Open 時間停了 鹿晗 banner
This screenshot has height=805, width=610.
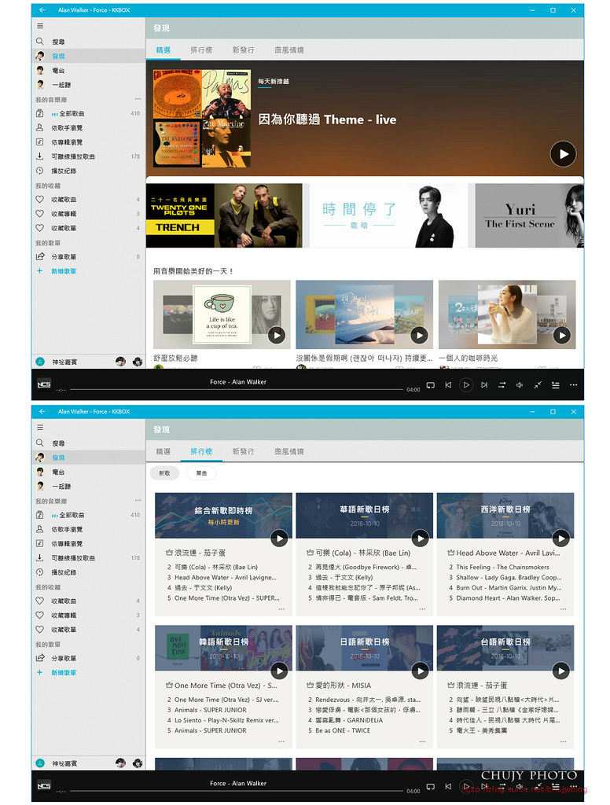[x=388, y=215]
